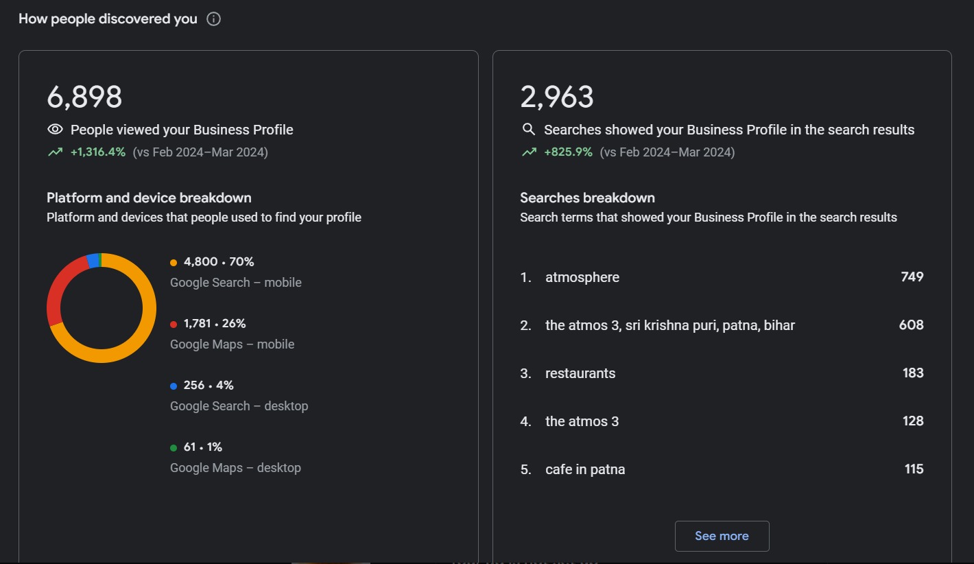This screenshot has height=564, width=974.
Task: Click the 'restaurants' search term
Action: coord(580,373)
